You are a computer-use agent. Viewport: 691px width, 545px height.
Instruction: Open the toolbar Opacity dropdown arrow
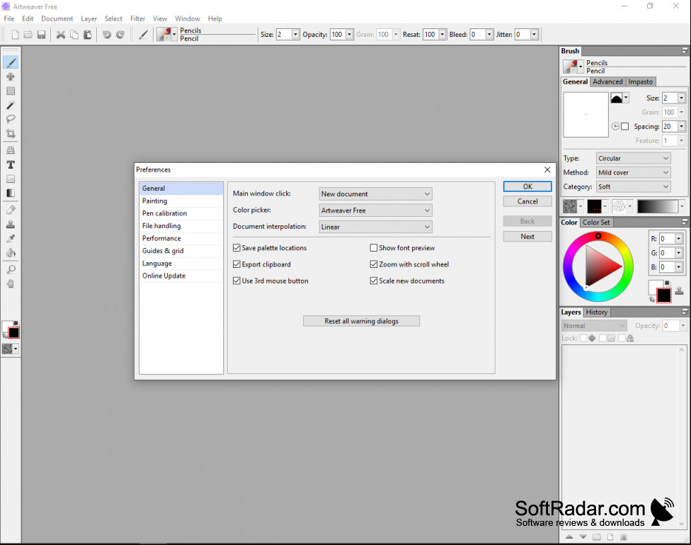[x=349, y=35]
